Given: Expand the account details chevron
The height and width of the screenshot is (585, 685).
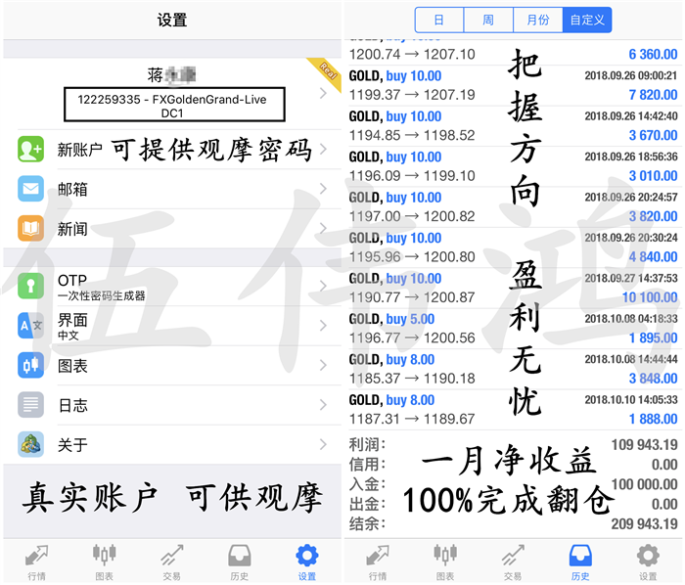Looking at the screenshot, I should (323, 93).
